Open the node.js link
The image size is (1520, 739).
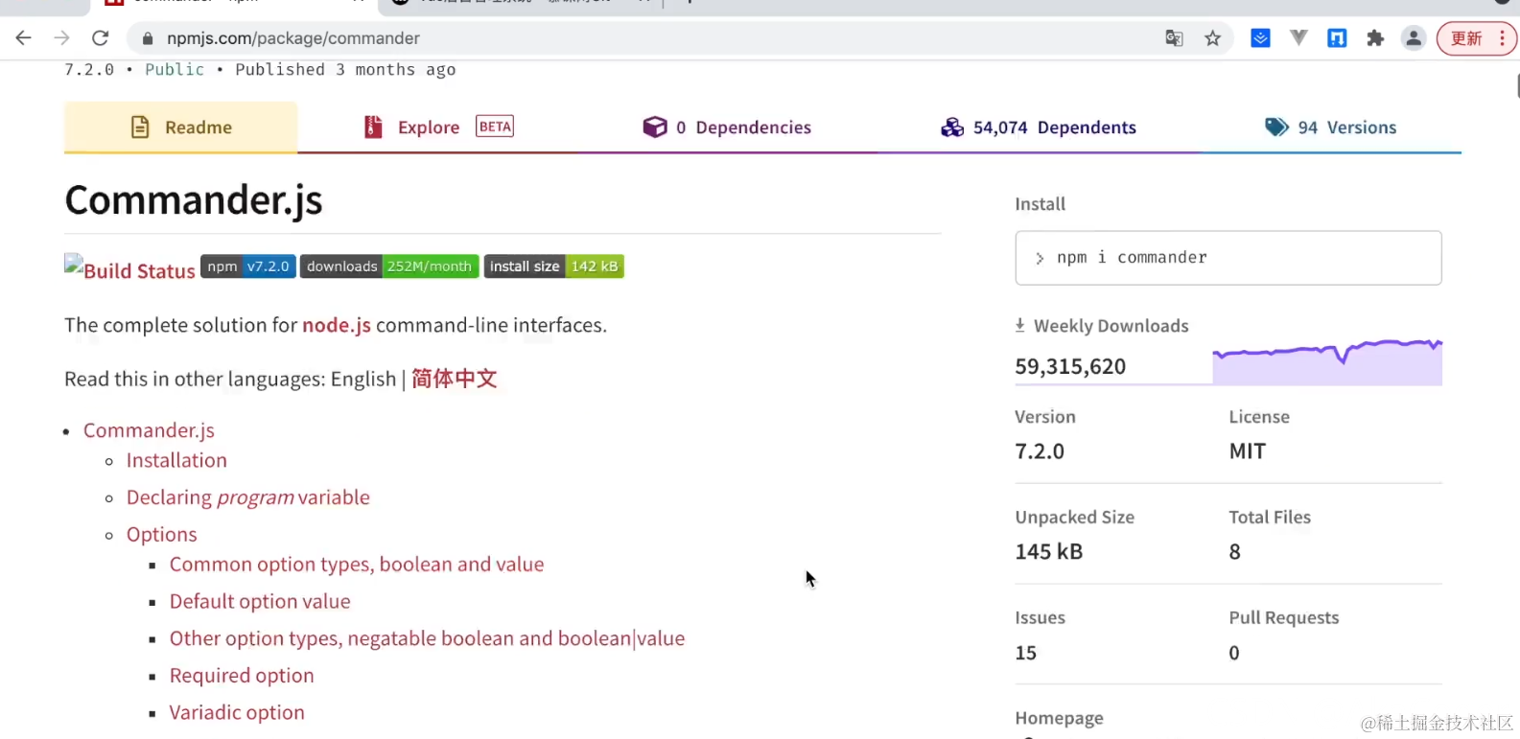click(337, 325)
